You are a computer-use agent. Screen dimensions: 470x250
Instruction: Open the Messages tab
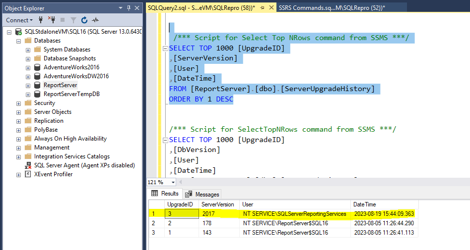(202, 195)
